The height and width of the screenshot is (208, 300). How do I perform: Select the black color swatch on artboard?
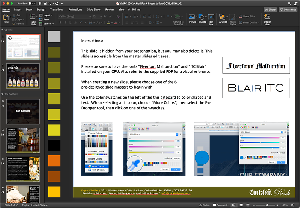[x=54, y=145]
